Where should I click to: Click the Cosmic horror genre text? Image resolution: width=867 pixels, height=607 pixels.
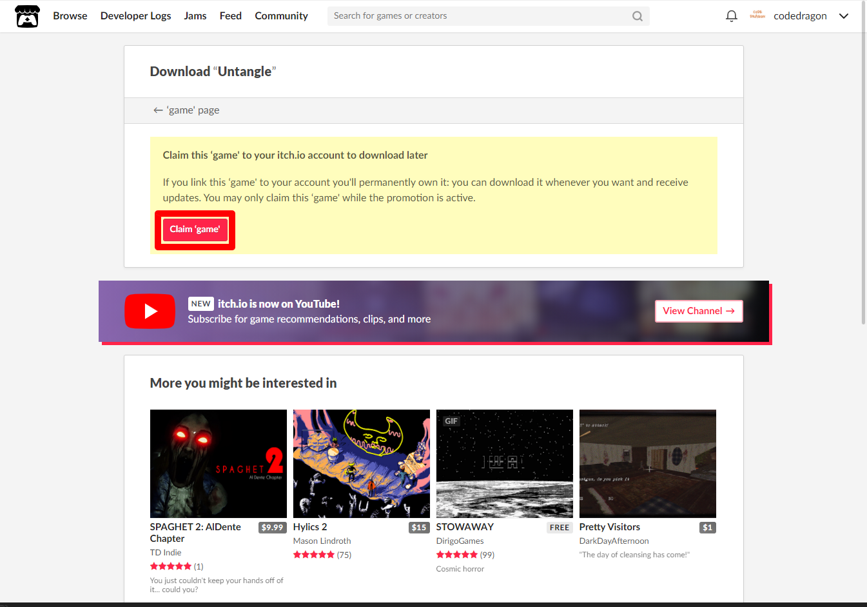click(x=460, y=569)
